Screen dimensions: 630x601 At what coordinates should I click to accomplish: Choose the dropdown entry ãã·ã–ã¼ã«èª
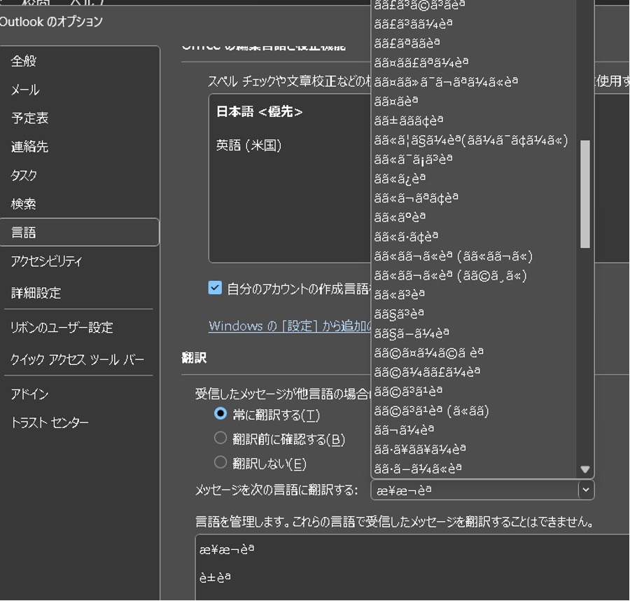418,469
